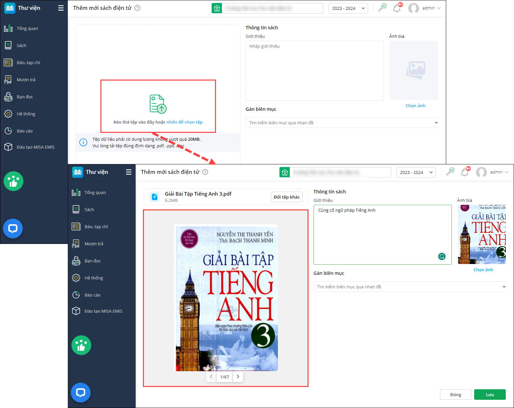This screenshot has height=408, width=514.
Task: Click green file upload icon in back window
Action: click(158, 104)
